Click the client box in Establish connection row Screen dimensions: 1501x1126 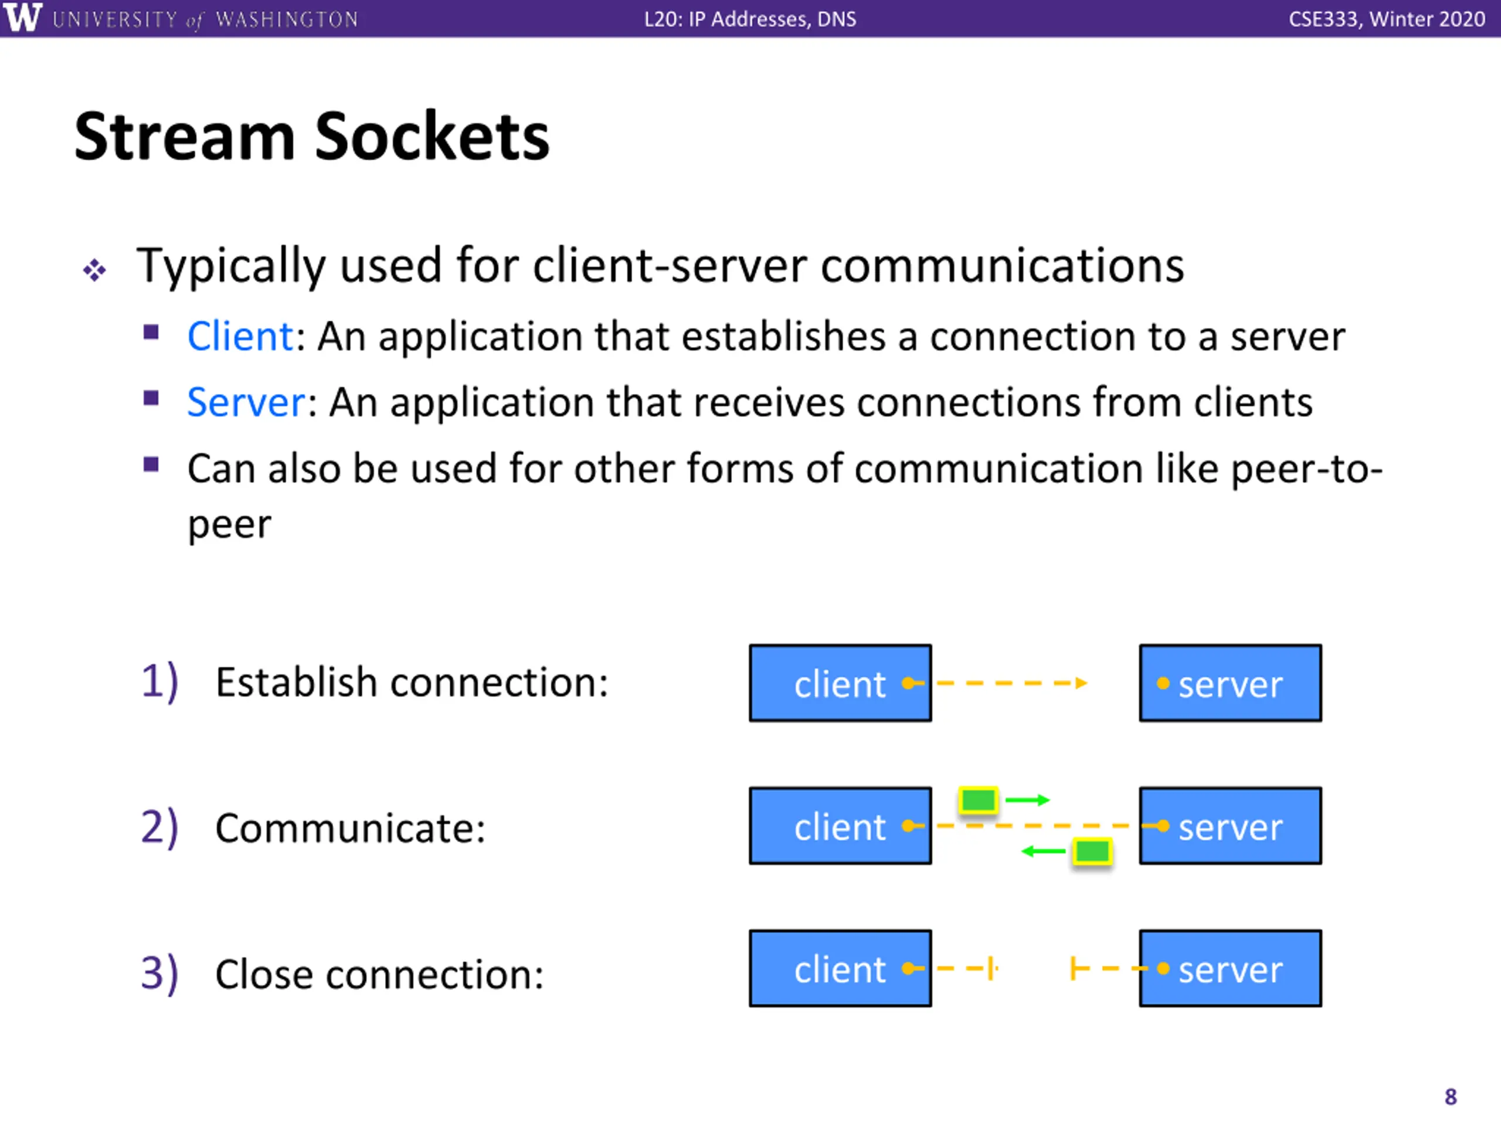click(840, 683)
